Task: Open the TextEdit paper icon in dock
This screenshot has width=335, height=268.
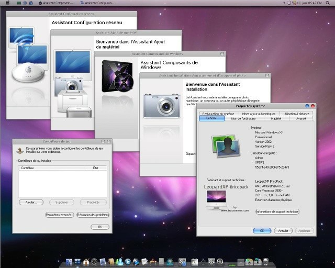Action: [x=144, y=262]
